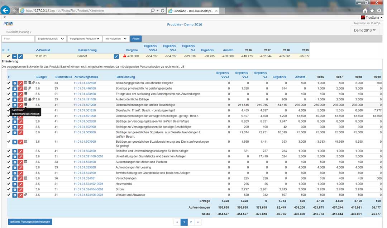The image size is (387, 228).
Task: Open browser favorites star
Action: point(372,10)
